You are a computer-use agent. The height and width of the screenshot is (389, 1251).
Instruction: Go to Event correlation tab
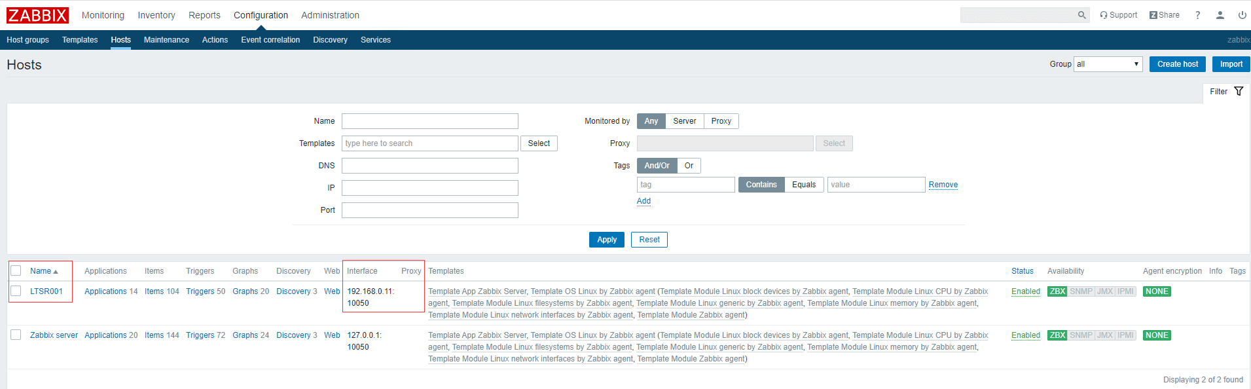click(270, 40)
